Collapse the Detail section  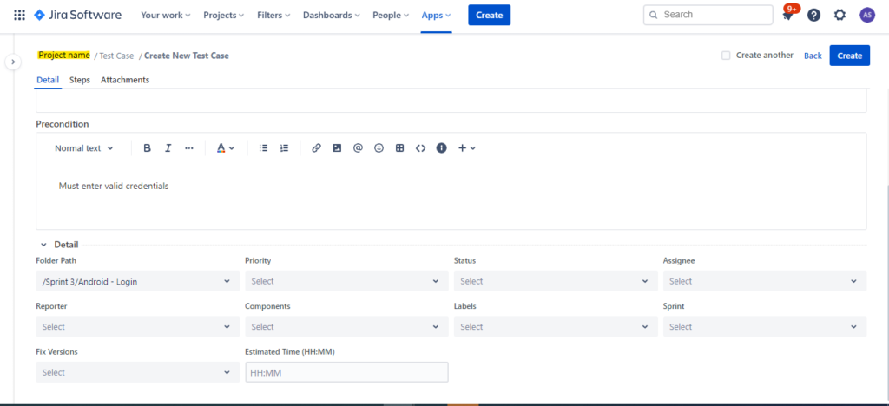click(x=43, y=246)
